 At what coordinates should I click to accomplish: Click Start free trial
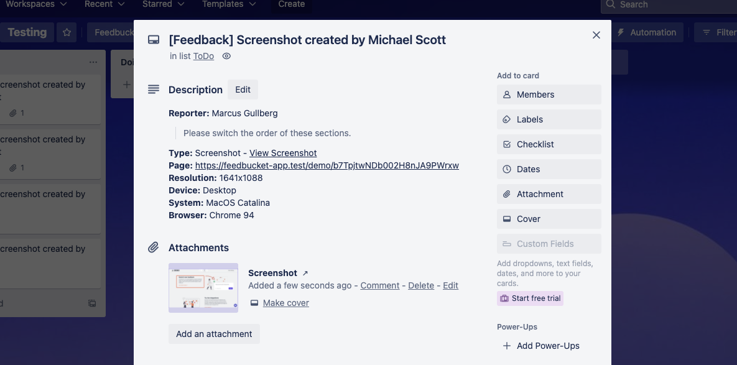coord(530,298)
